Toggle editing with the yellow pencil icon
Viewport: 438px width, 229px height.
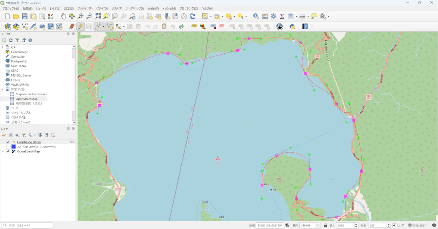pos(80,26)
